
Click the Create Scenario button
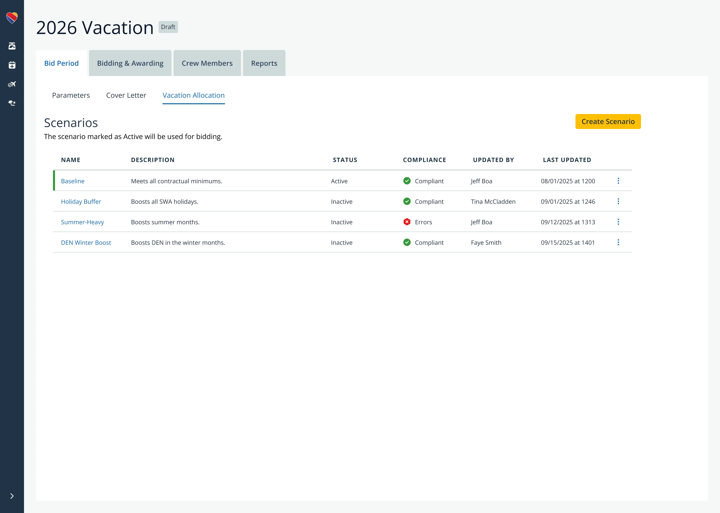608,121
